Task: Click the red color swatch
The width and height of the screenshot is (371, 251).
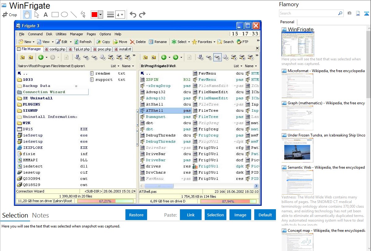Action: tap(94, 15)
